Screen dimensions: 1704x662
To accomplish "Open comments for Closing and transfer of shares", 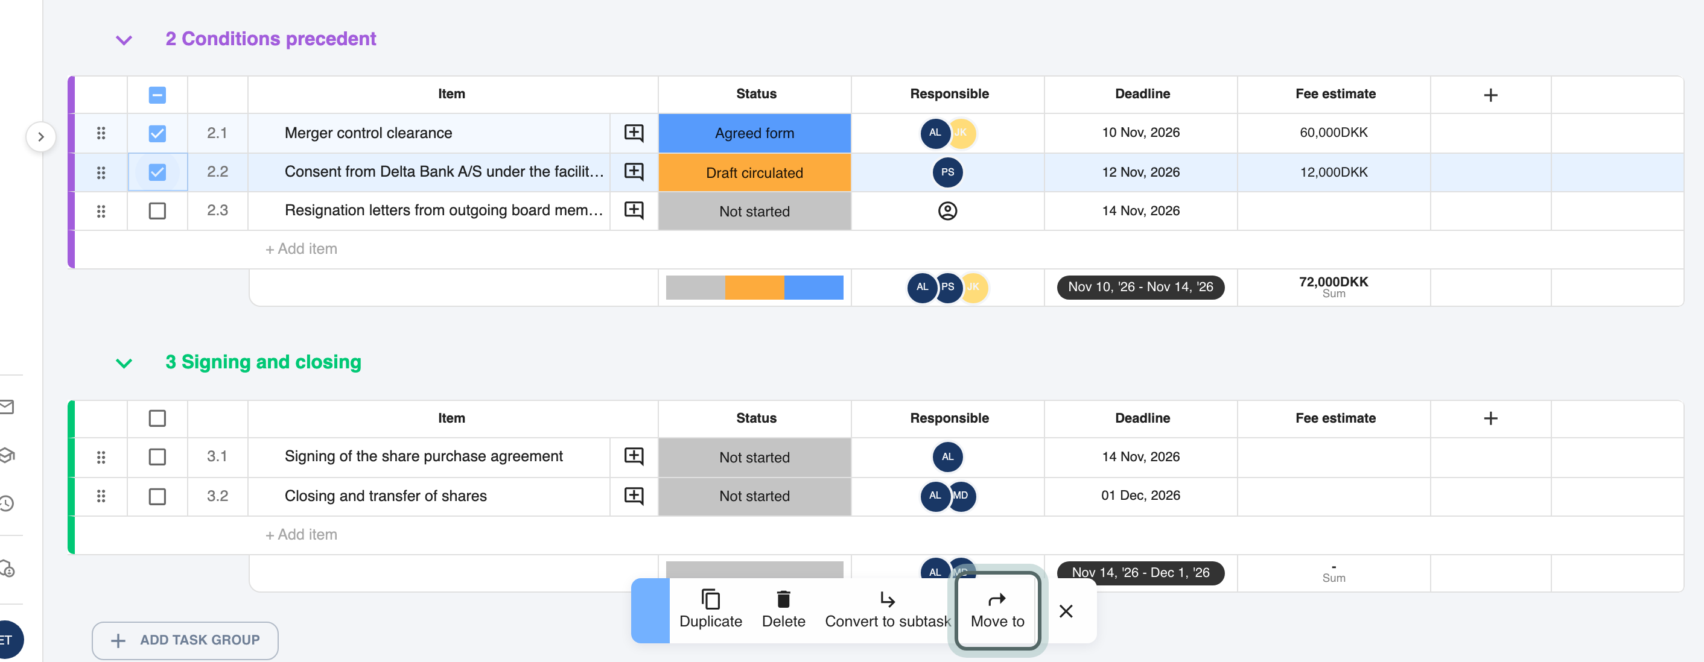I will tap(634, 496).
